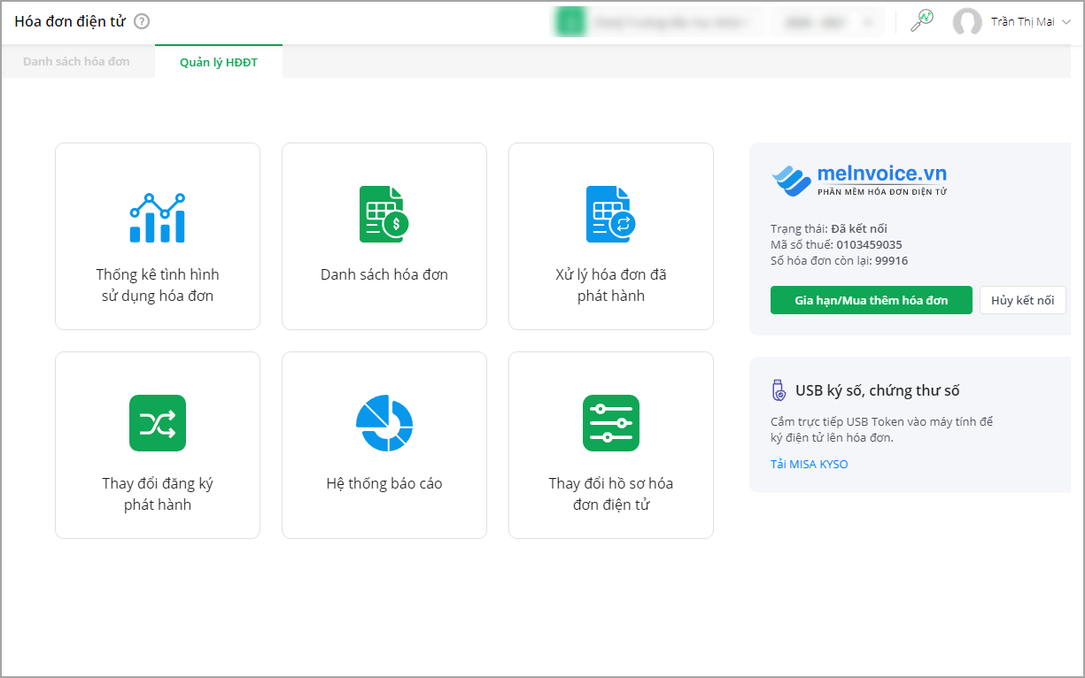Open the blurred school year dropdown

829,22
